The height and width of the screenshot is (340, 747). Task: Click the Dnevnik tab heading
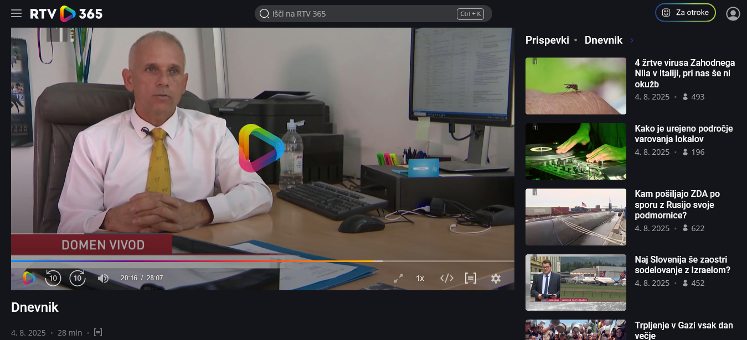604,40
